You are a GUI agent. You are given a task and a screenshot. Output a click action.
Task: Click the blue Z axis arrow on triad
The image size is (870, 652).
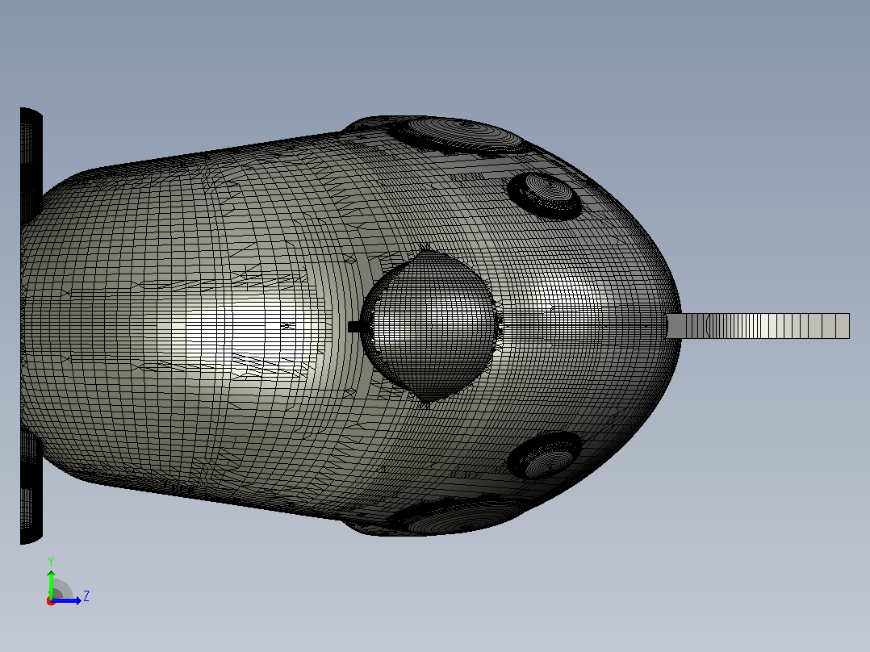pyautogui.click(x=68, y=600)
